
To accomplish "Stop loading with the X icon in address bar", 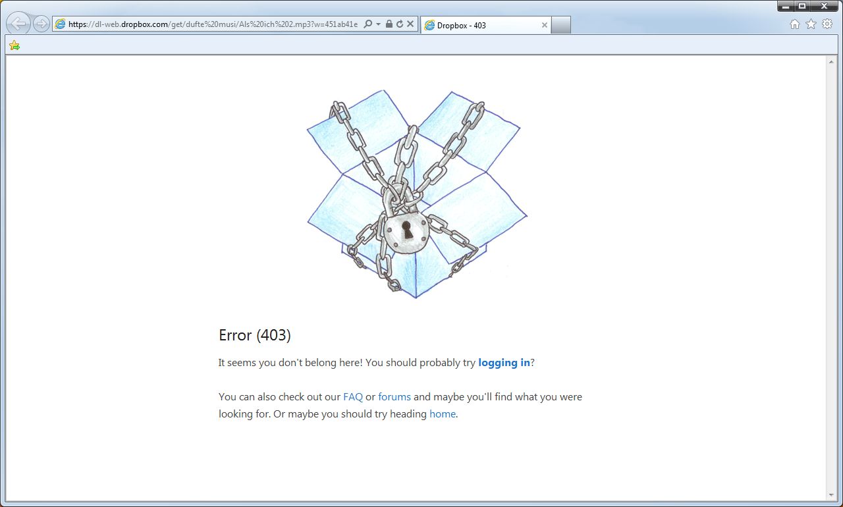I will (410, 24).
